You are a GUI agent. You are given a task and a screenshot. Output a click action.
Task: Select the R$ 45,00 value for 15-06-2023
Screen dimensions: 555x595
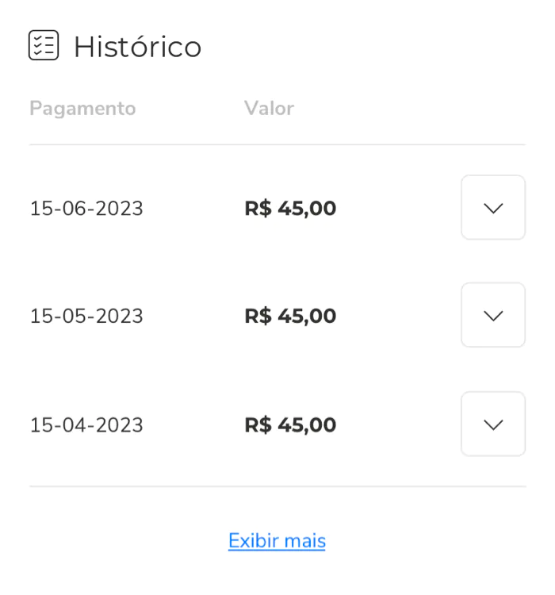click(290, 209)
